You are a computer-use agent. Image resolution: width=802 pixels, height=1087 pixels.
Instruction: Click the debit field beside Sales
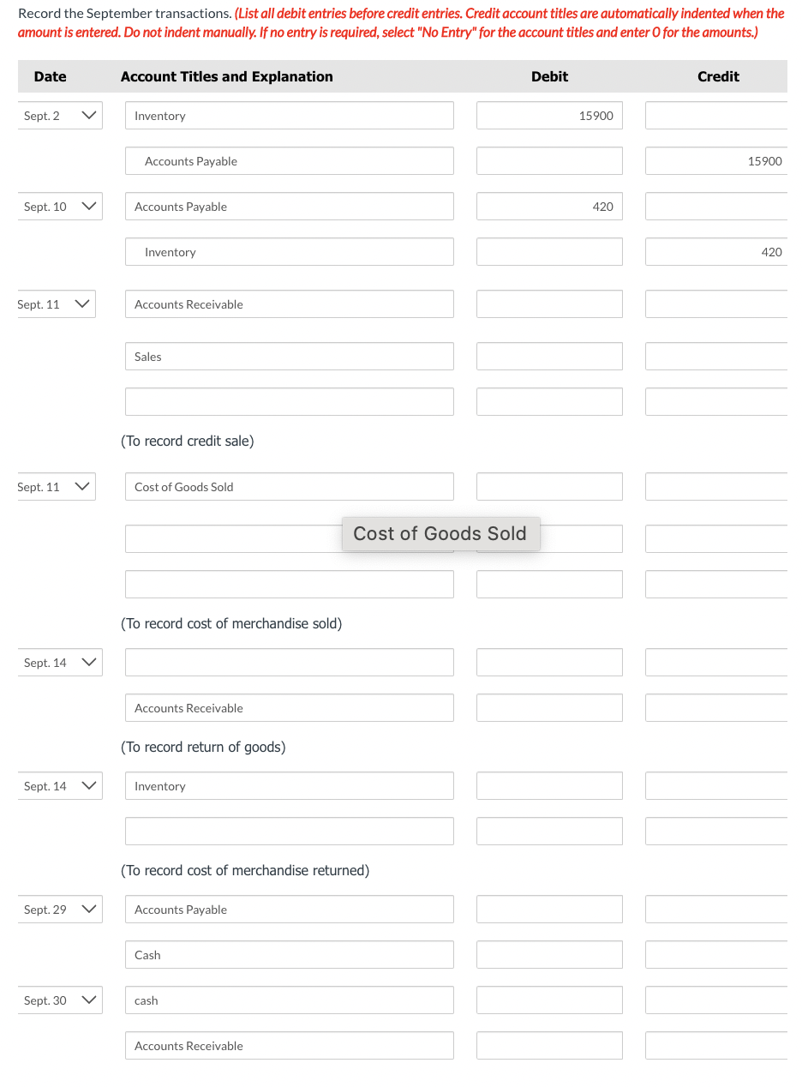[549, 357]
